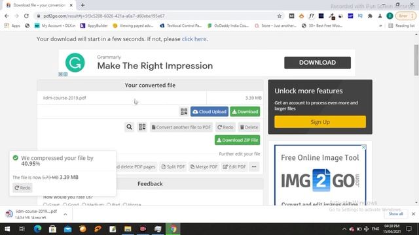This screenshot has width=419, height=235.
Task: Open the Windows notification center
Action: tap(409, 229)
